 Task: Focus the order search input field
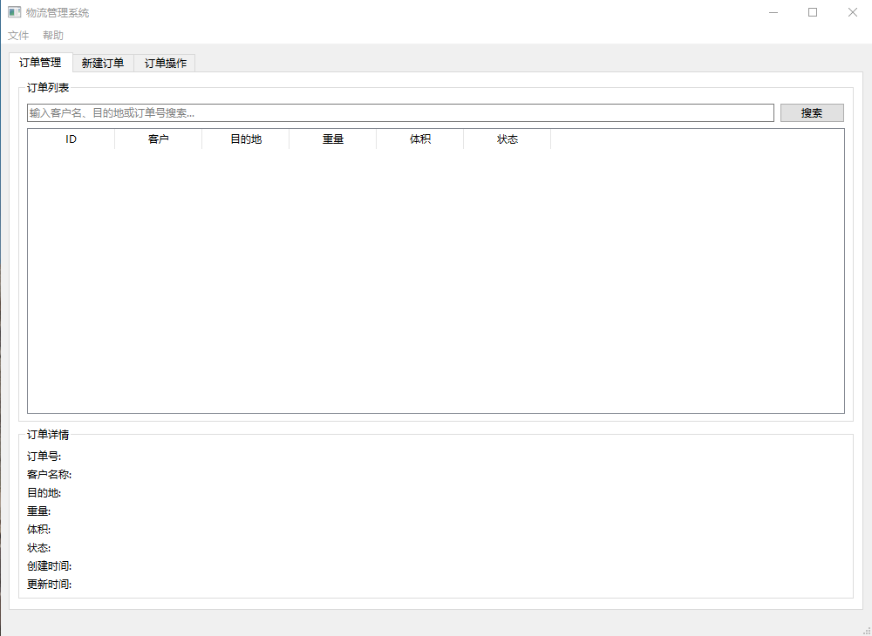coord(400,113)
